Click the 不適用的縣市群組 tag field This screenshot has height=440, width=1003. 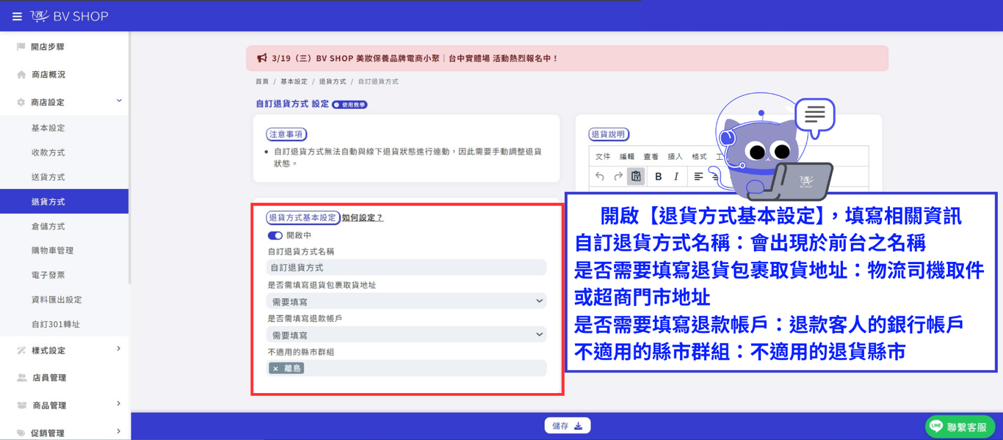tap(407, 368)
